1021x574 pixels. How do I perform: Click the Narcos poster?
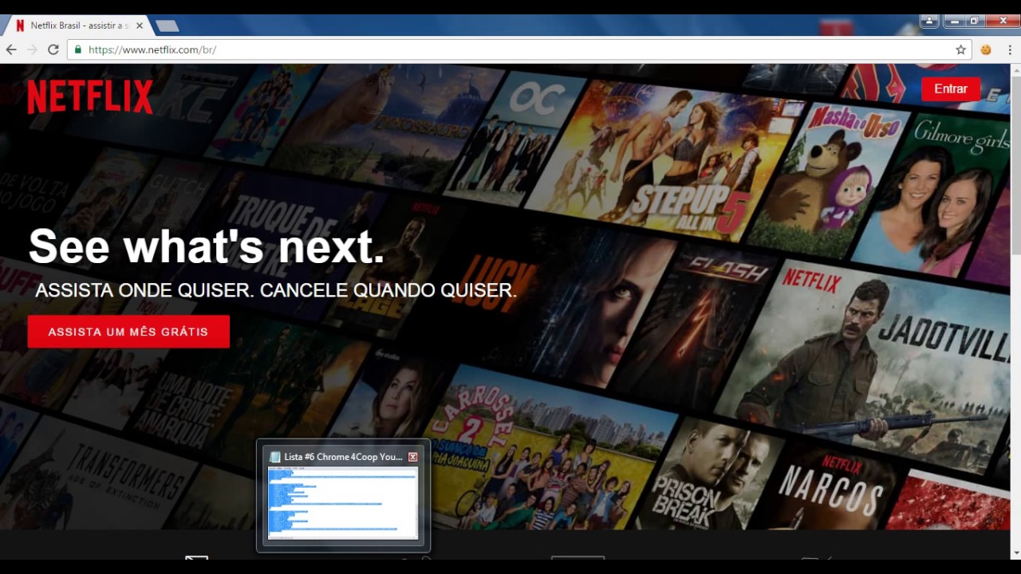pyautogui.click(x=834, y=485)
